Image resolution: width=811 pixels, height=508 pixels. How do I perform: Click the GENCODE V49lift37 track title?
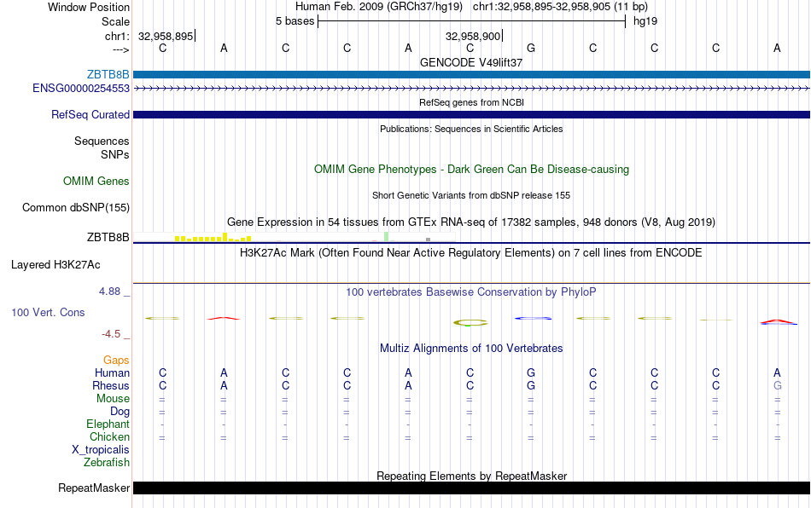(470, 62)
